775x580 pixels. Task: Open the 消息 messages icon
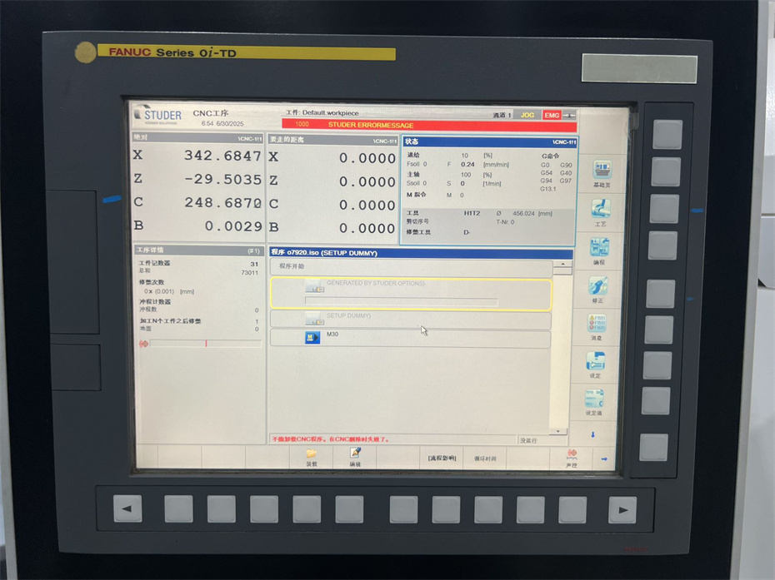click(597, 325)
